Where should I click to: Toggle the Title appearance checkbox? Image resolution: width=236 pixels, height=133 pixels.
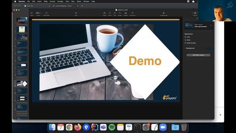(x=185, y=37)
